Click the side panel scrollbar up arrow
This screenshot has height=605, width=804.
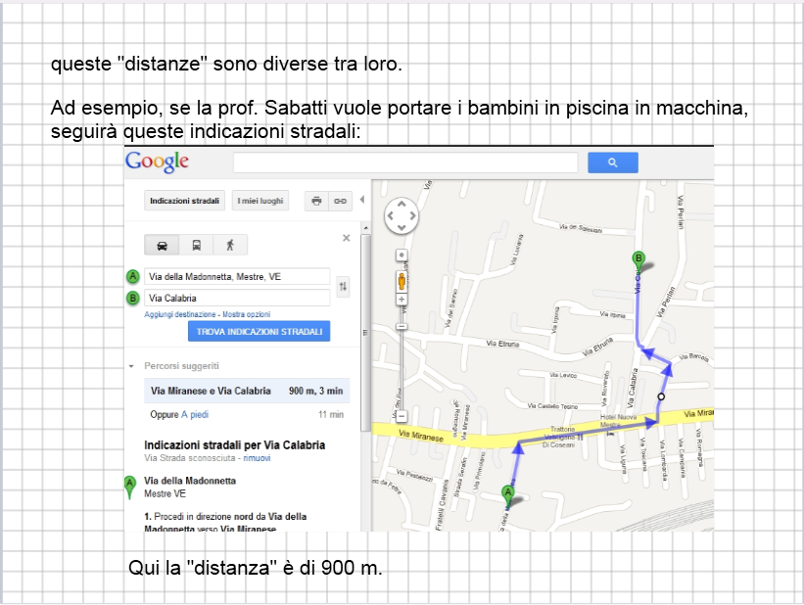coord(365,228)
